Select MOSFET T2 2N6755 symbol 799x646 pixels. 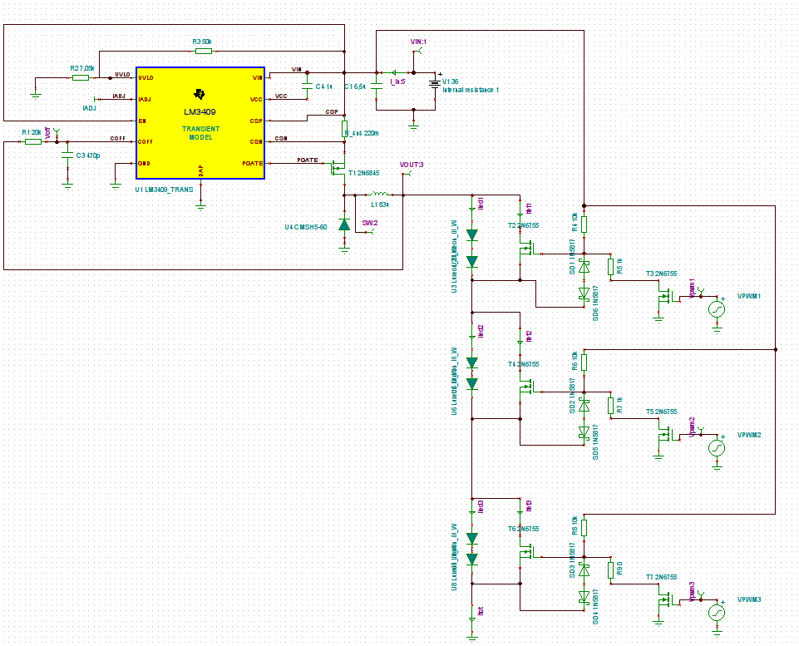tap(527, 249)
